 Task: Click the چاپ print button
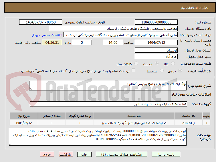coord(84,155)
